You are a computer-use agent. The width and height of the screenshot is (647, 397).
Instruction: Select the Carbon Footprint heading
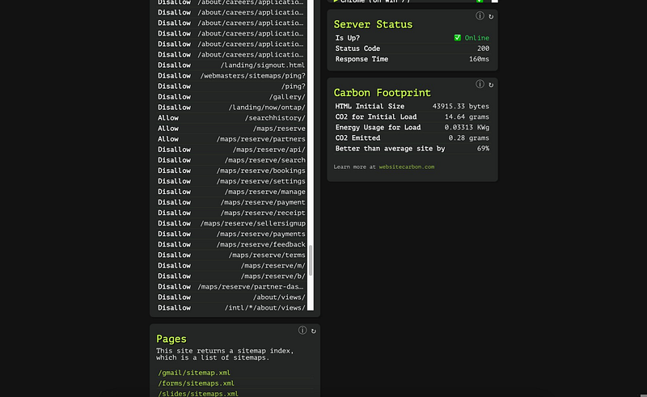coord(382,93)
